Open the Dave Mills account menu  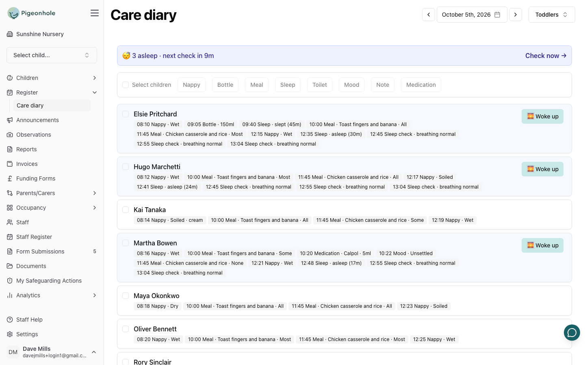(x=52, y=352)
